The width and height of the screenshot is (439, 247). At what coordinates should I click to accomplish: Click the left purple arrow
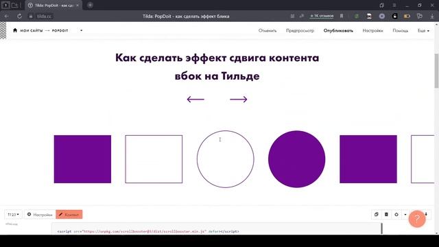[x=195, y=99]
